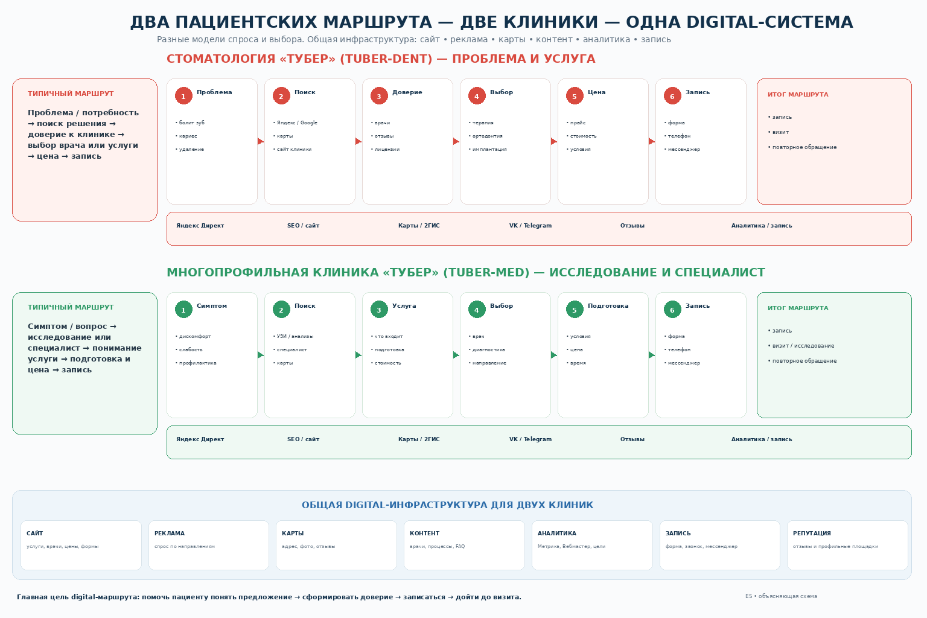
Task: Click red step circle 5 beside 'Цена'
Action: click(x=575, y=96)
